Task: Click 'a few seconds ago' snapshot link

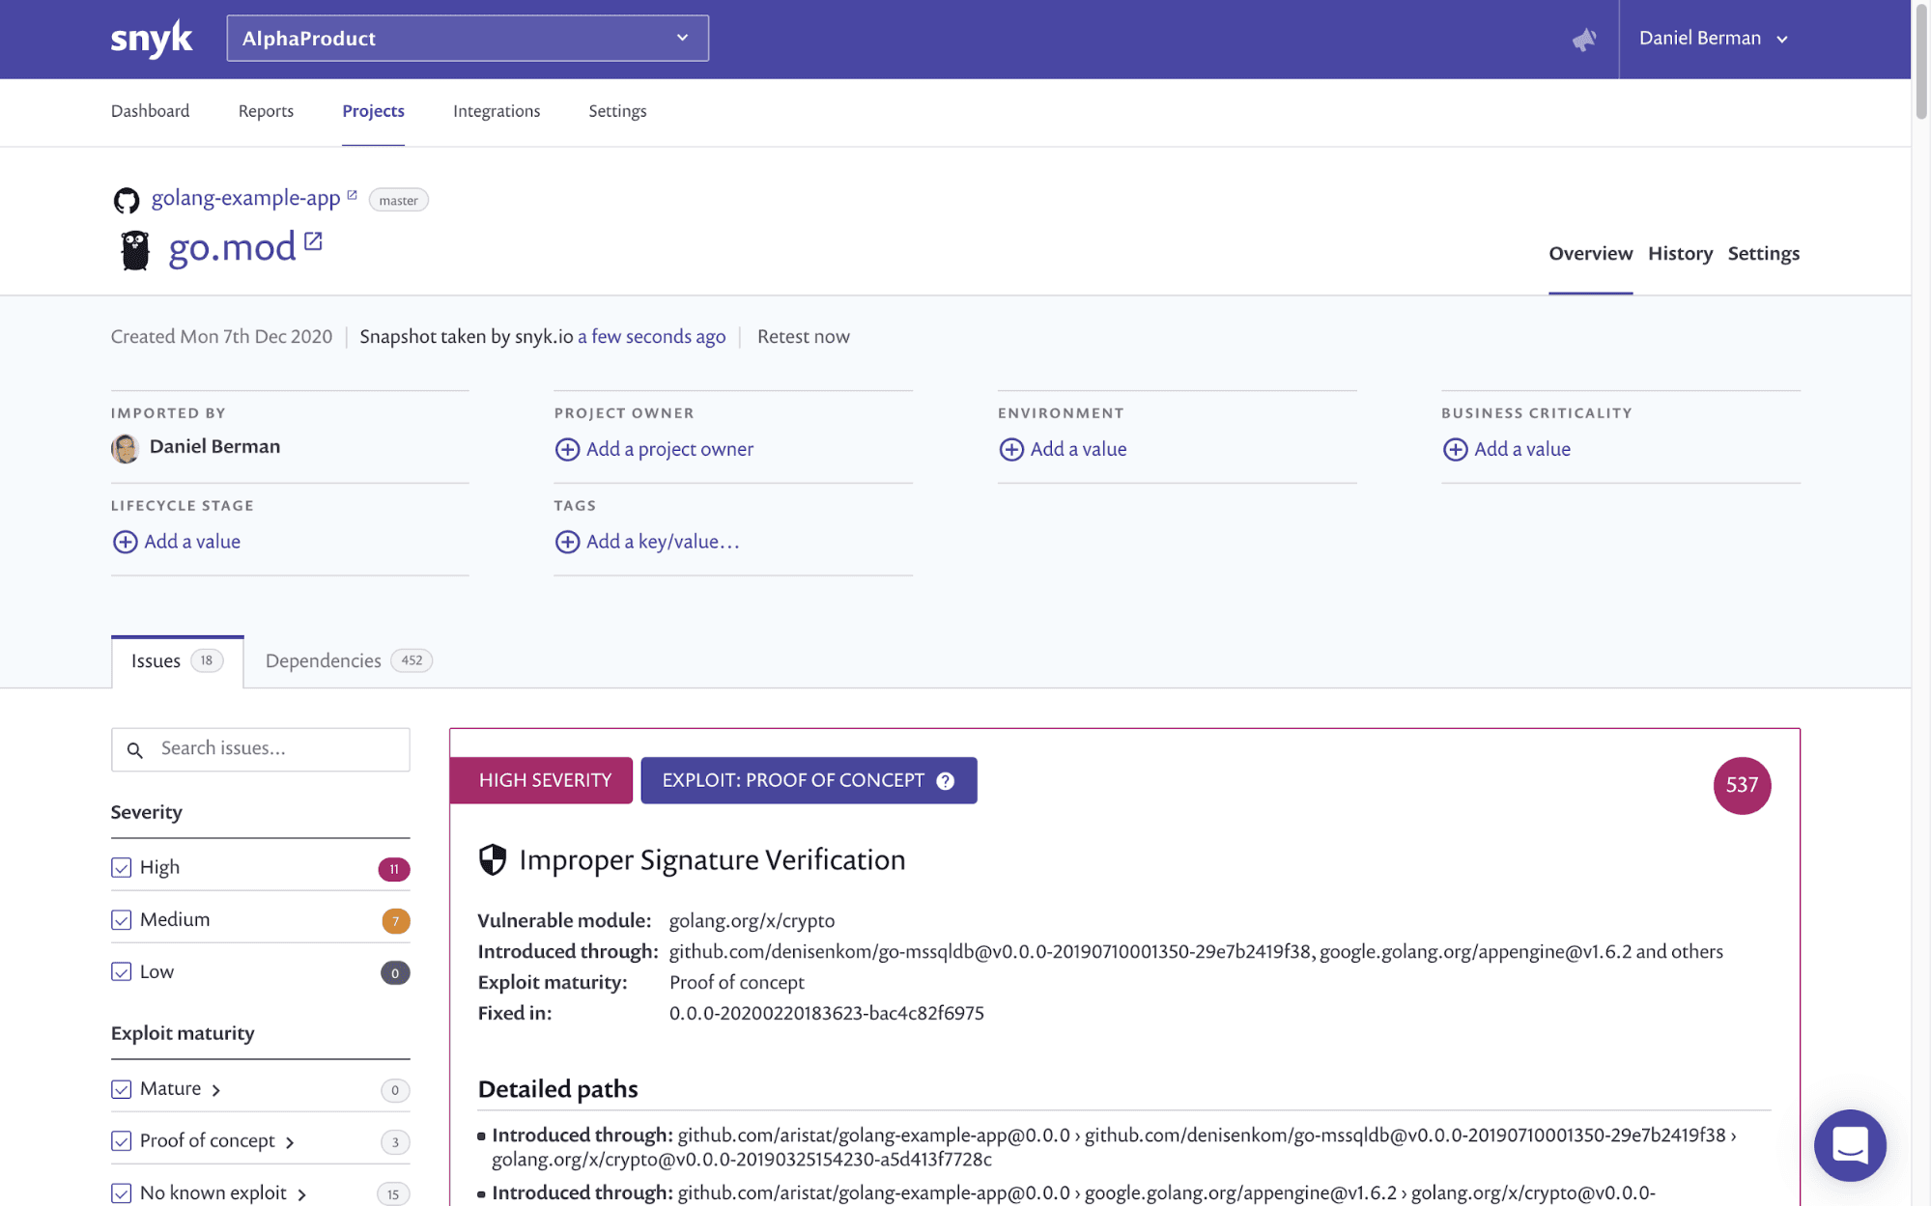Action: pos(651,337)
